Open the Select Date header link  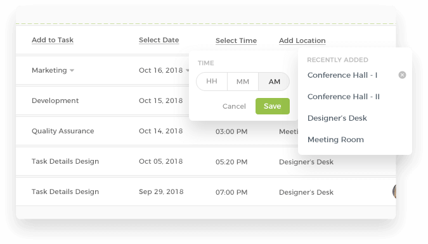159,40
